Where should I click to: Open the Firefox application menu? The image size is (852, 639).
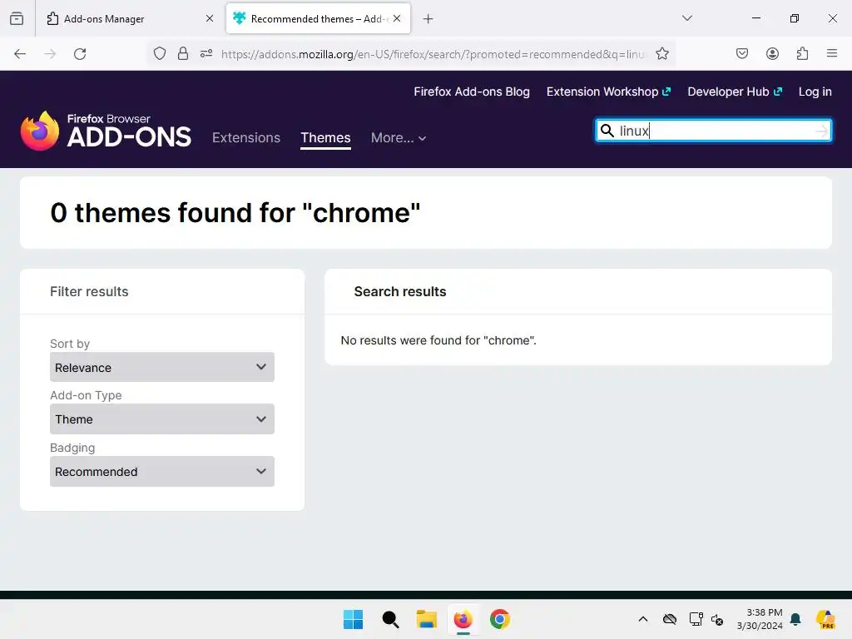(x=832, y=53)
